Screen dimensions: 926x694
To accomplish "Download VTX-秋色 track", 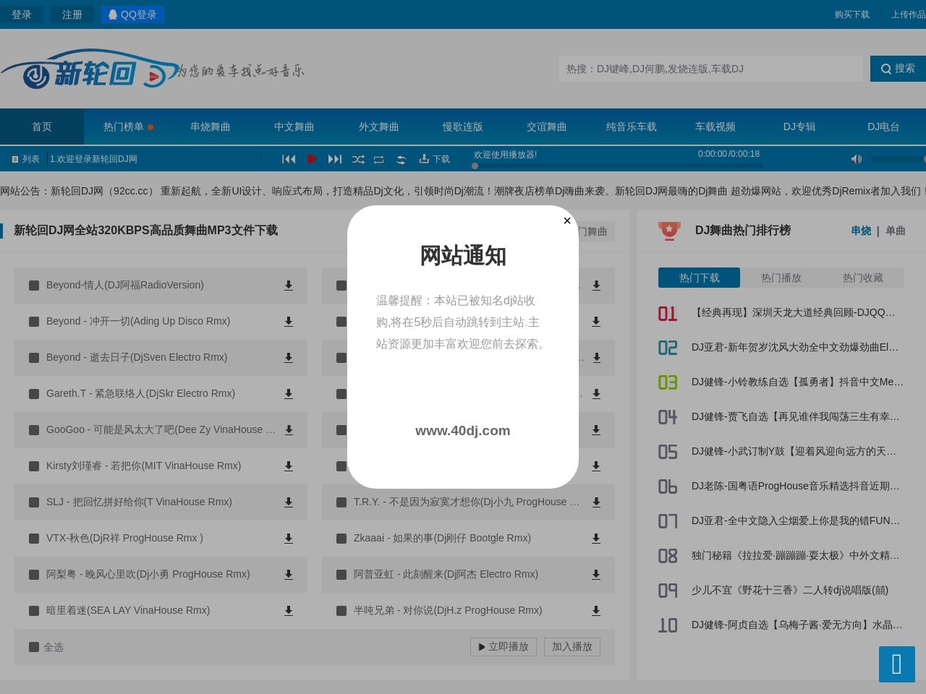I will pyautogui.click(x=289, y=539).
